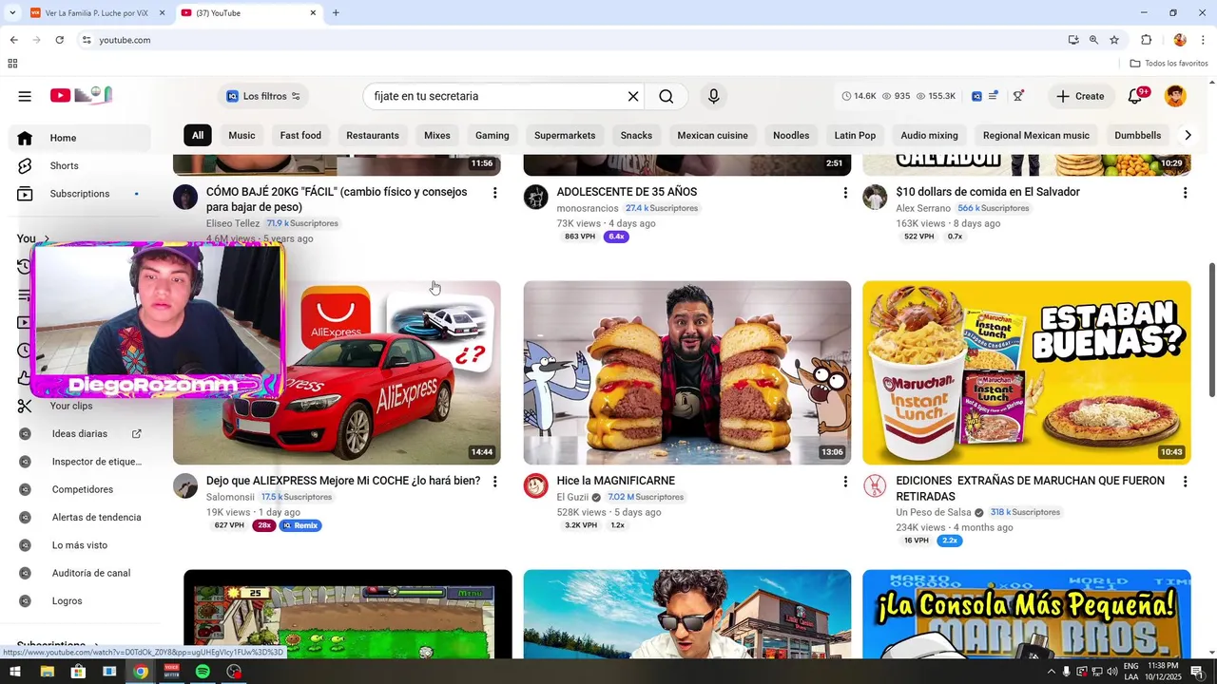1217x684 pixels.
Task: Open Un Peso de Salsa channel avatar
Action: [x=875, y=485]
